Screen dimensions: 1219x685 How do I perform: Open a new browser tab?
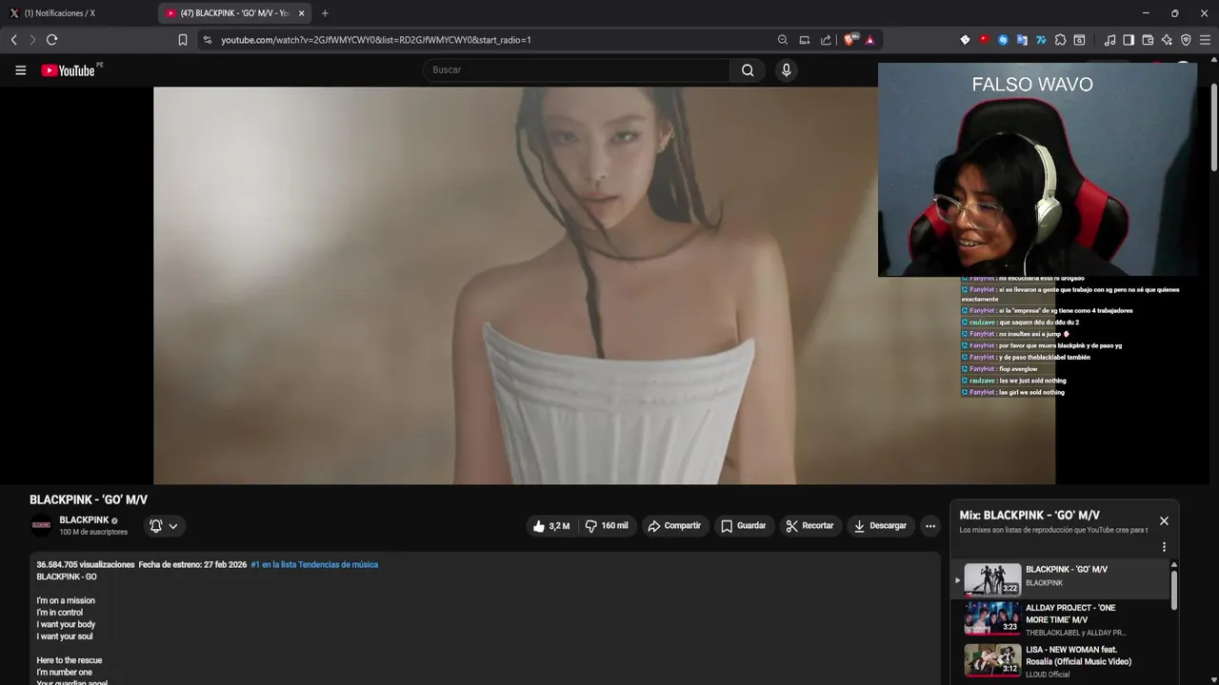click(x=325, y=13)
